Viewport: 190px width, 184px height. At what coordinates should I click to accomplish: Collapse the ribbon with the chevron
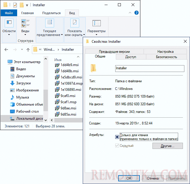[x=130, y=13]
